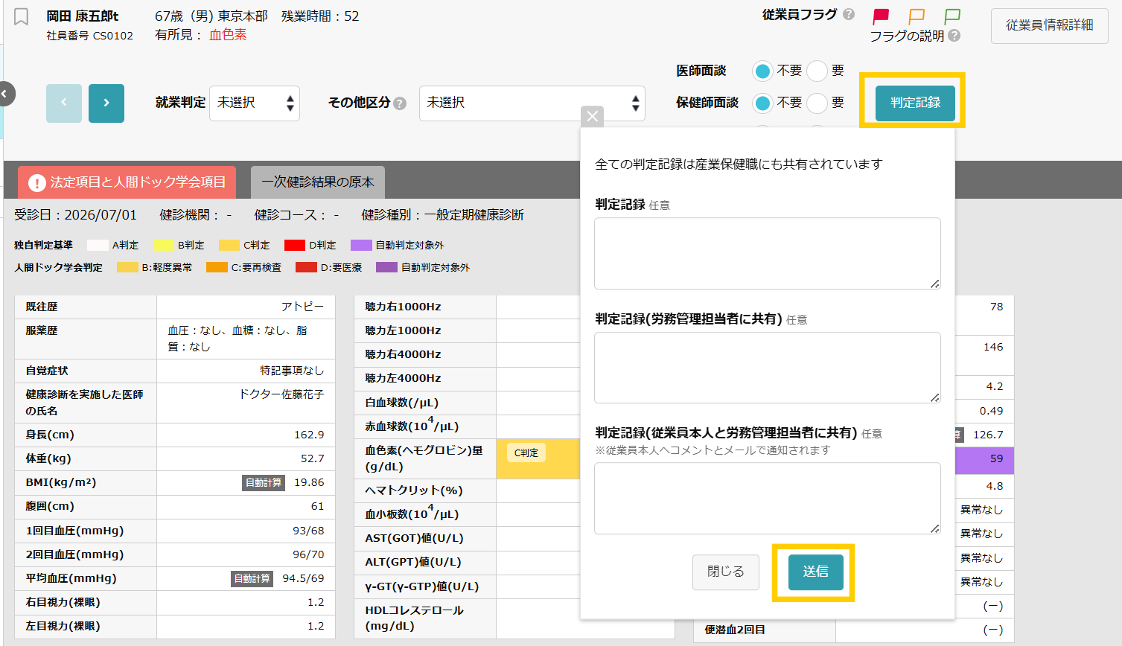Click the 身長 value 162.9
The image size is (1122, 646).
(x=309, y=435)
